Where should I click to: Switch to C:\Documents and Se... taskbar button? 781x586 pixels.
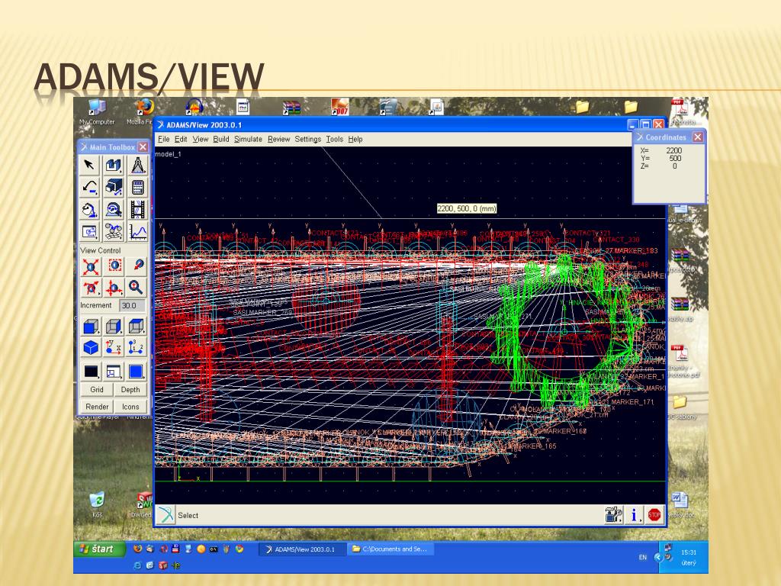[x=390, y=549]
